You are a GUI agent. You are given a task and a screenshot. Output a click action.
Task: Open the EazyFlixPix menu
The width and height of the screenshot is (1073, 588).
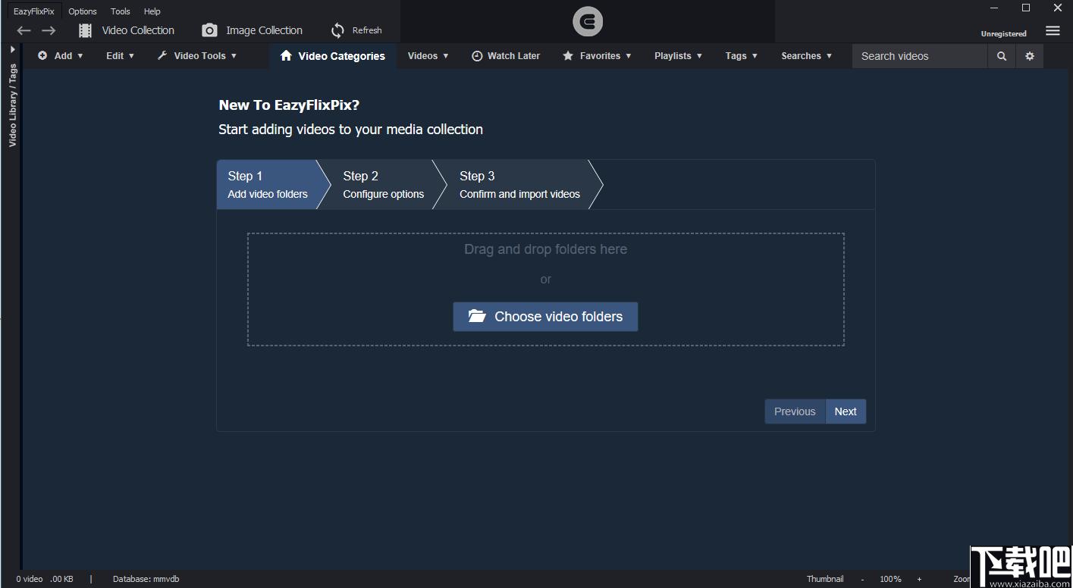[34, 11]
